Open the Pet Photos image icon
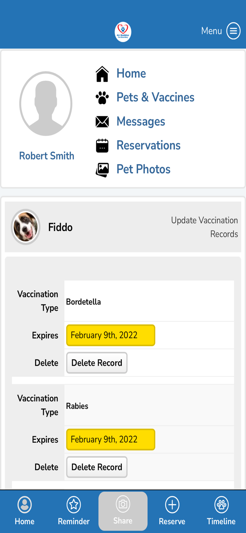 tap(102, 169)
